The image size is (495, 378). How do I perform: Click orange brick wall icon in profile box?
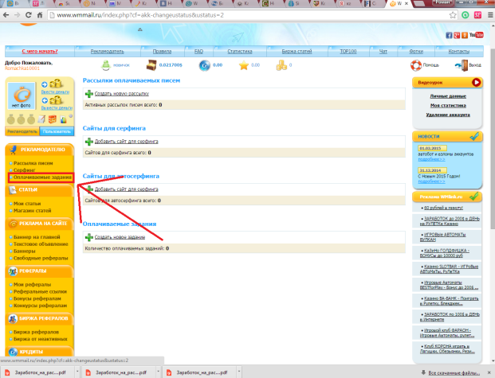tap(53, 119)
